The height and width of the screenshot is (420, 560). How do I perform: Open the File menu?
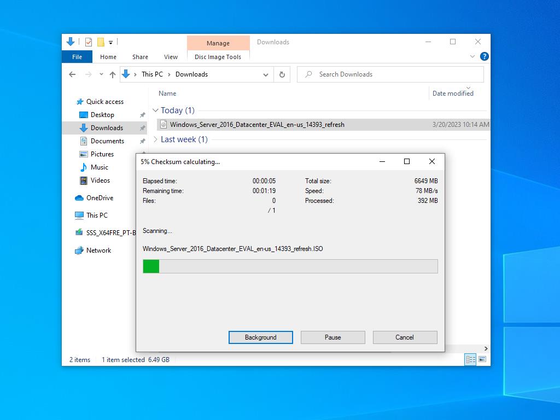77,57
